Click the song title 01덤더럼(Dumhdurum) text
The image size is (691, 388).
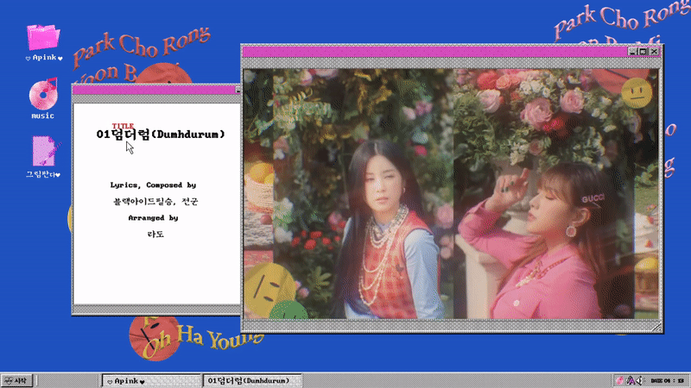point(161,135)
